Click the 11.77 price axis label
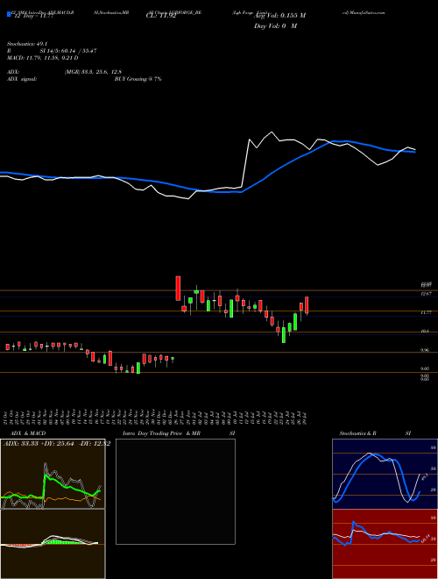Image resolution: width=438 pixels, height=579 pixels. 426,312
